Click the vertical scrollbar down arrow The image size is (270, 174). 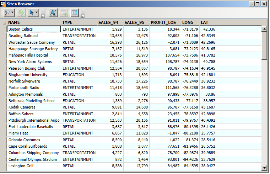264,168
